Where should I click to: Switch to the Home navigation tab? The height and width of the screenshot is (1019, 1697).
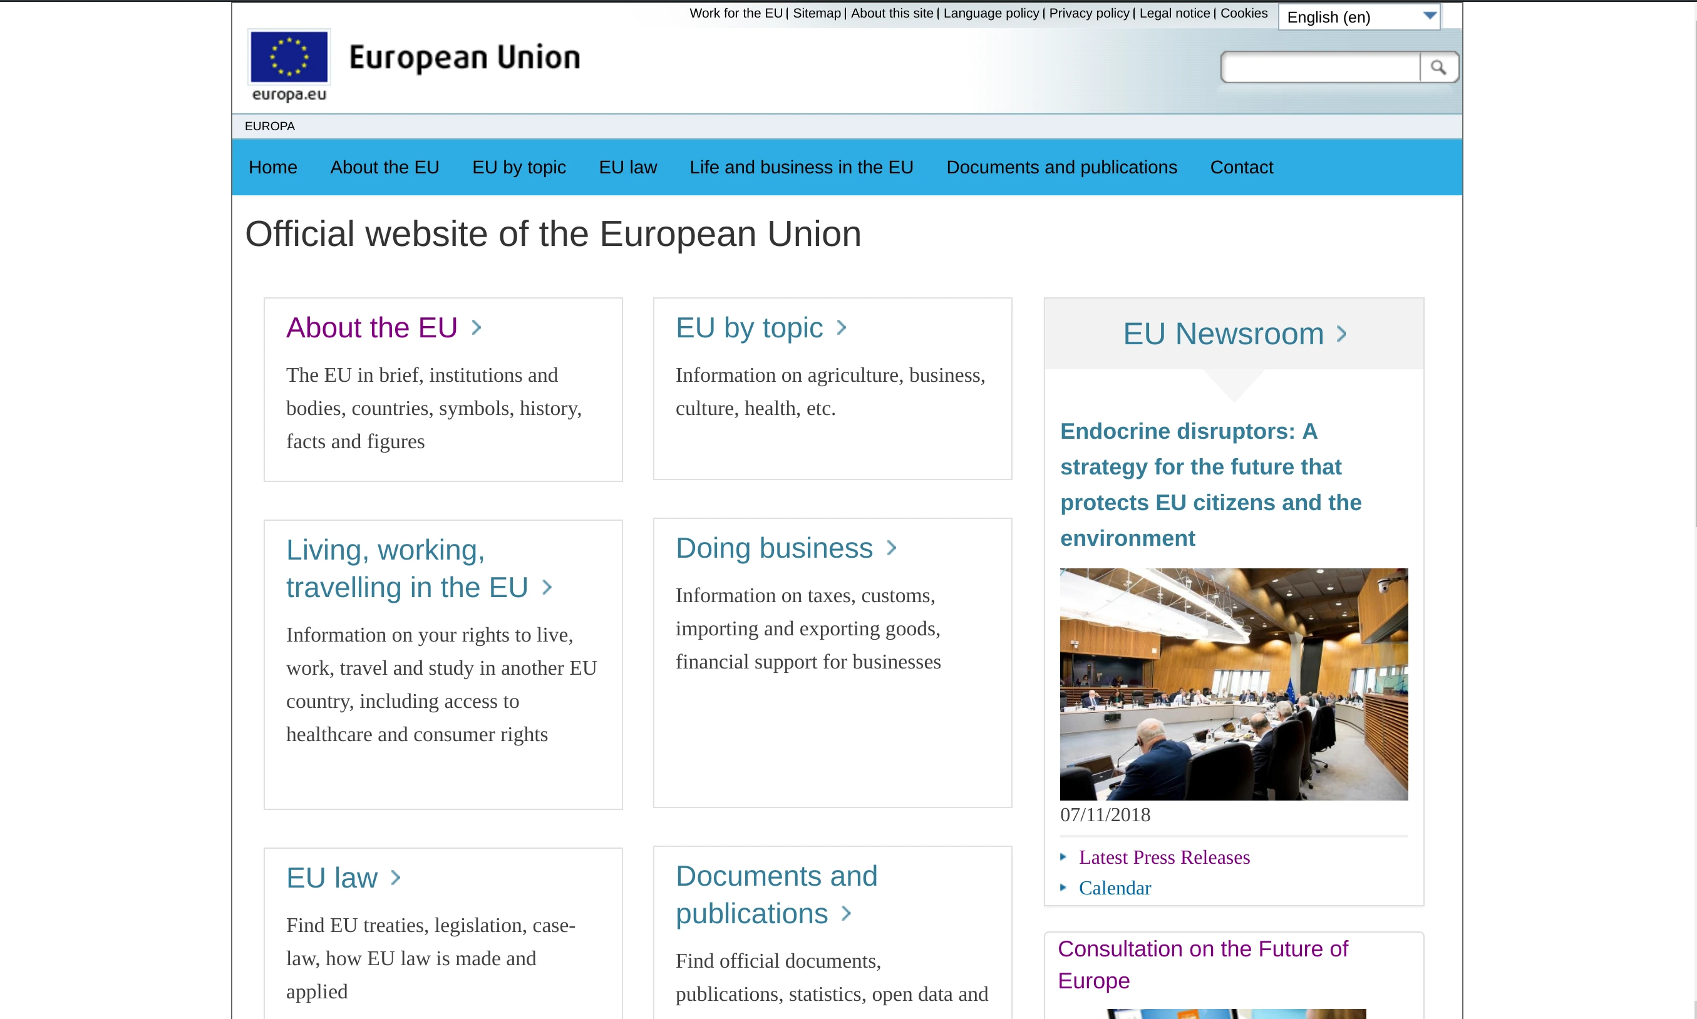pyautogui.click(x=272, y=167)
